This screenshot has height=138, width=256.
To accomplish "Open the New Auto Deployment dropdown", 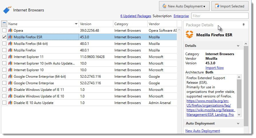I will [x=184, y=6].
